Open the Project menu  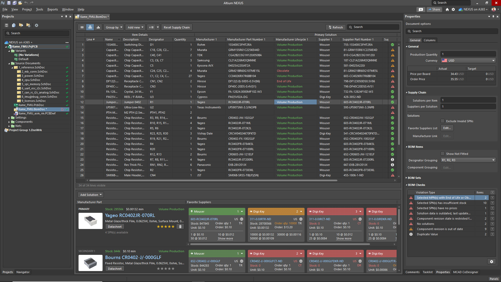pos(27,9)
